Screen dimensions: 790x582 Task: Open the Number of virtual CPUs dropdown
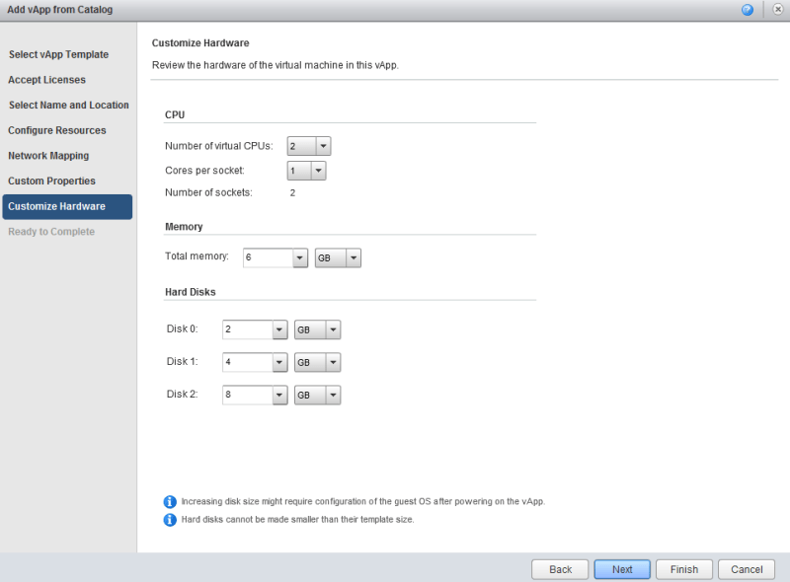point(323,146)
